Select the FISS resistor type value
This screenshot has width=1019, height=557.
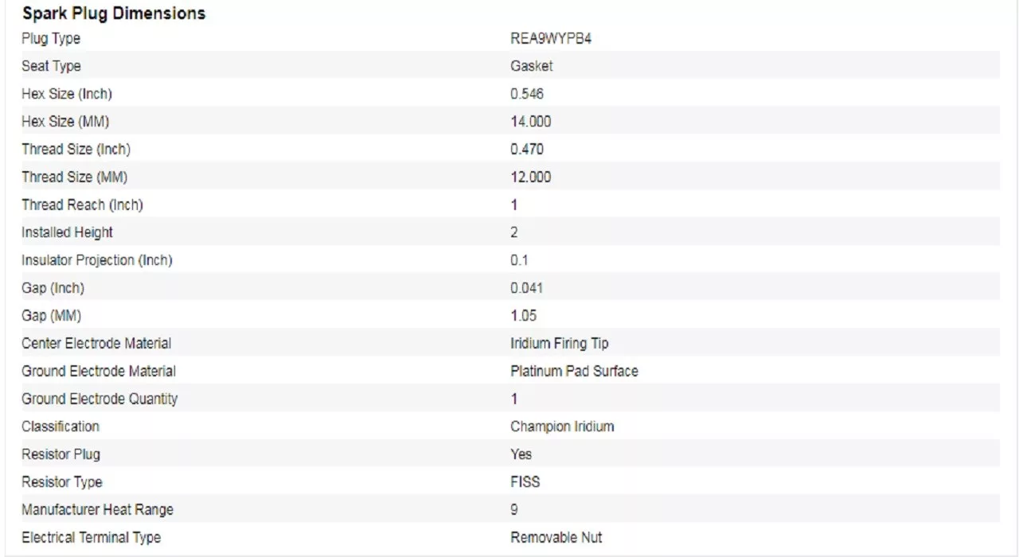coord(525,482)
